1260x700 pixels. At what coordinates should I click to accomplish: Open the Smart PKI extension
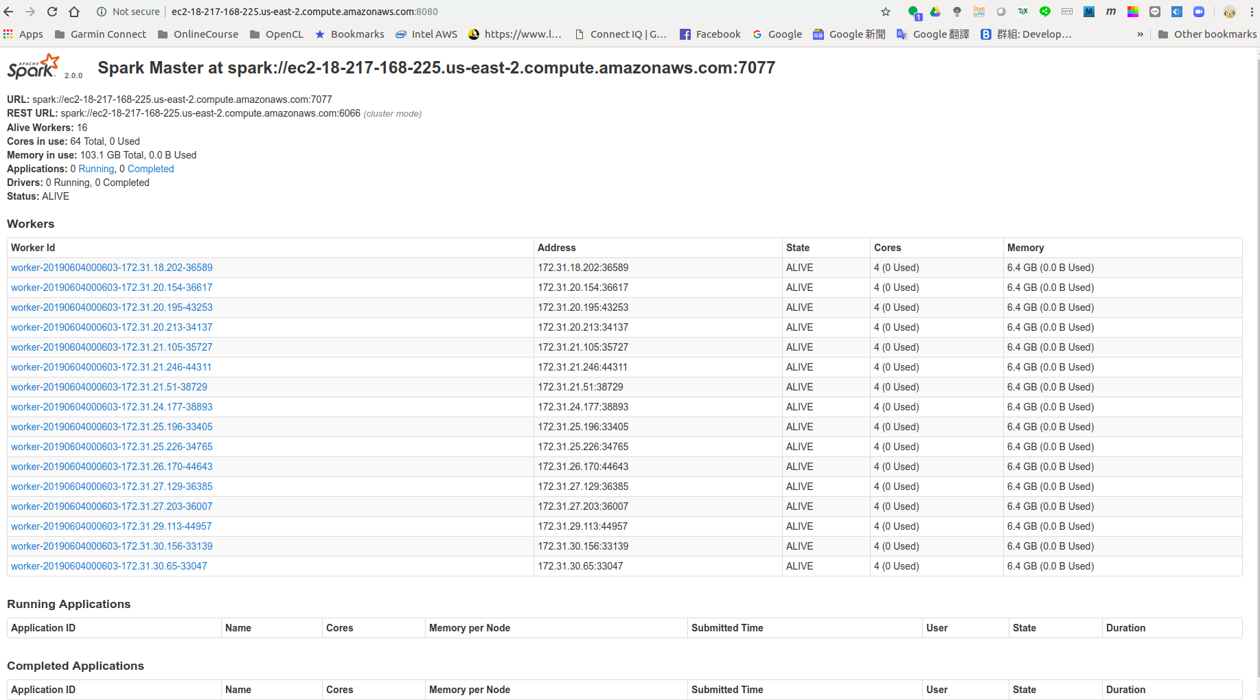pyautogui.click(x=979, y=12)
